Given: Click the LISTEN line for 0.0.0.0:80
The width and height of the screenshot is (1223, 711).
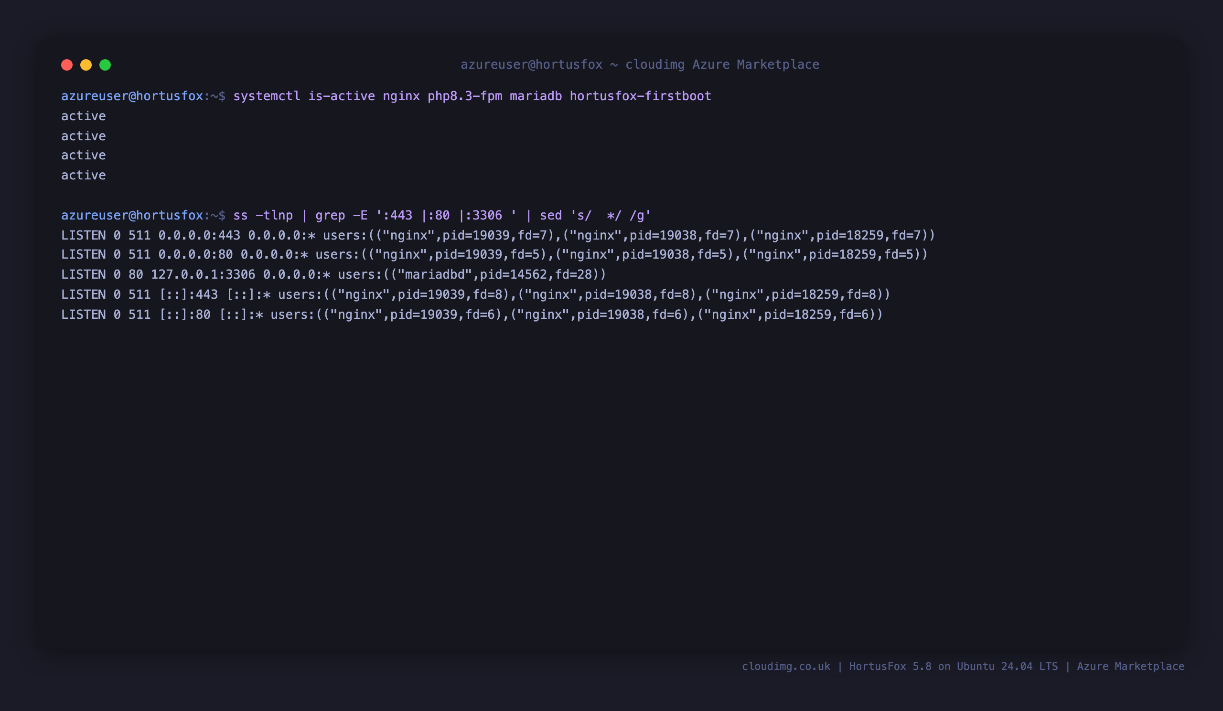Looking at the screenshot, I should [494, 254].
